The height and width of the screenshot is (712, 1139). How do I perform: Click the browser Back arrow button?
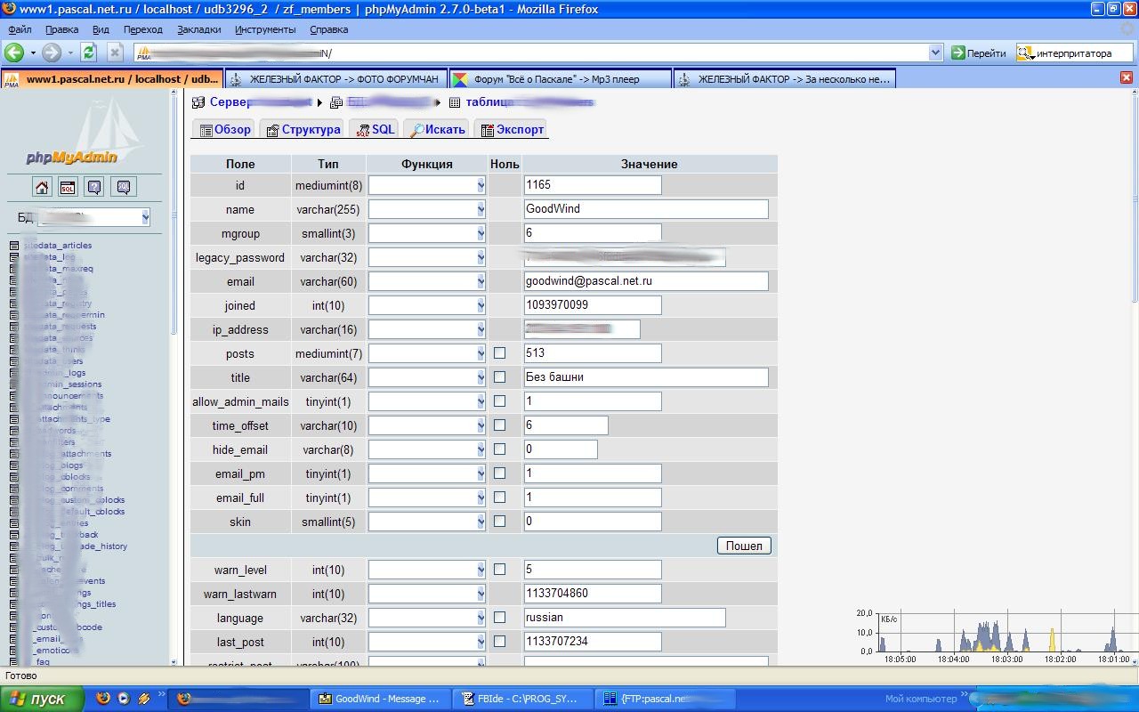[x=15, y=53]
